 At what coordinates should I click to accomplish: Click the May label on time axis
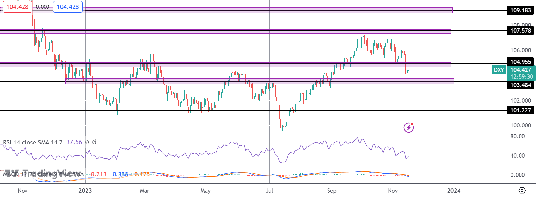coord(206,191)
